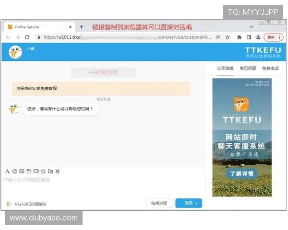Screen dimensions: 288x230
Task: Click the send image icon
Action: coord(22,172)
